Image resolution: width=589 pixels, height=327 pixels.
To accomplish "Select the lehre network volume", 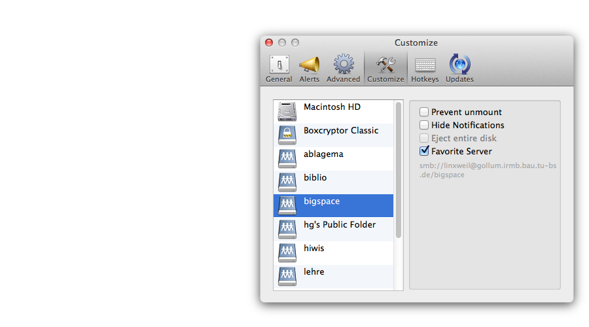I will [x=314, y=272].
